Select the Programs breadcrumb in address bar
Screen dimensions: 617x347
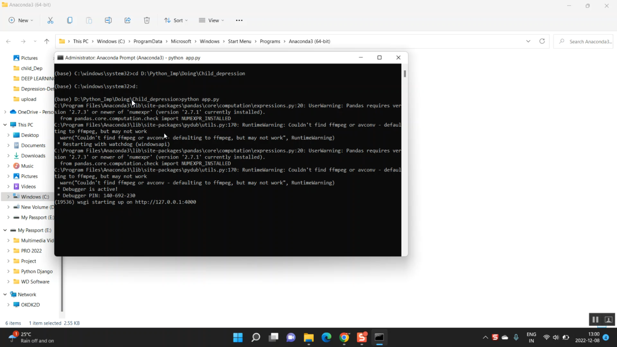[x=270, y=41]
